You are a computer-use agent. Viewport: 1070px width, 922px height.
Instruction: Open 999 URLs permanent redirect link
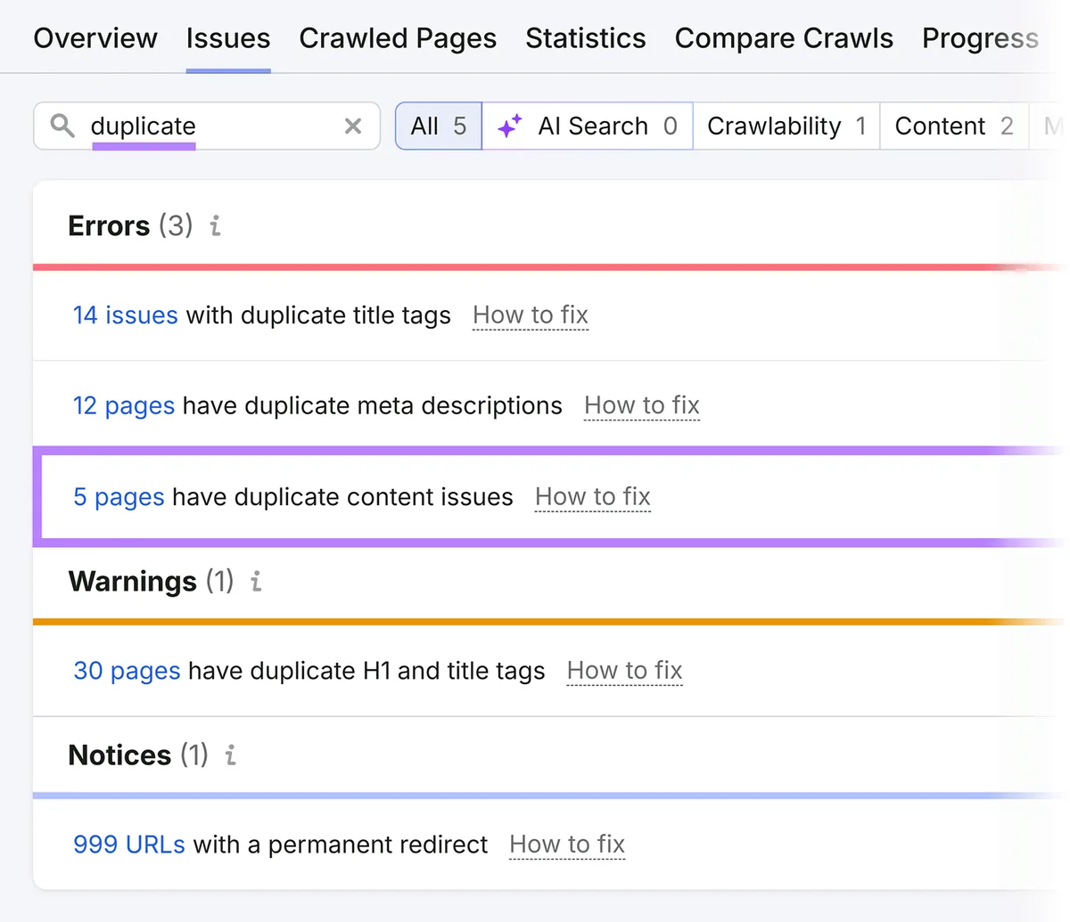[x=129, y=844]
